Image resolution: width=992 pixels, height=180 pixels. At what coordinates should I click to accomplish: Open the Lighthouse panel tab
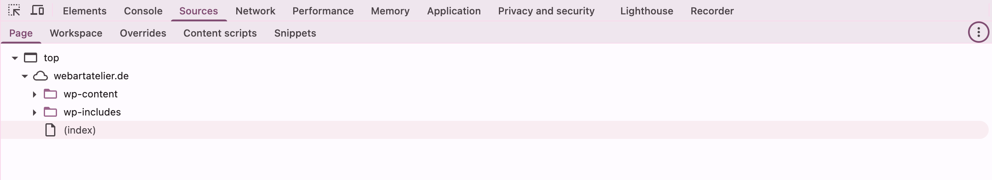(x=647, y=11)
